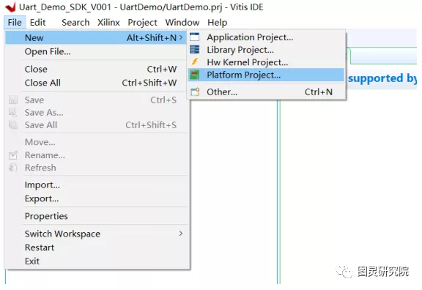The width and height of the screenshot is (422, 290).
Task: Open the Search menu
Action: coord(75,22)
